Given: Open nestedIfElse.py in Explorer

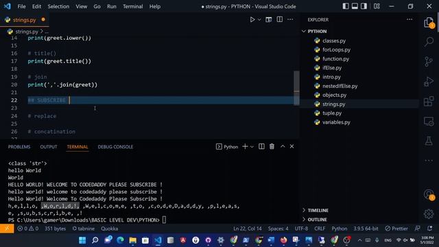Looking at the screenshot, I should [340, 86].
